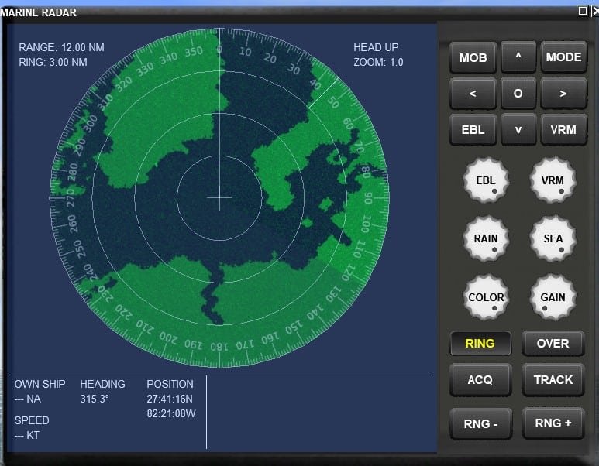The image size is (599, 466).
Task: Toggle the RING range rings button
Action: click(x=480, y=343)
